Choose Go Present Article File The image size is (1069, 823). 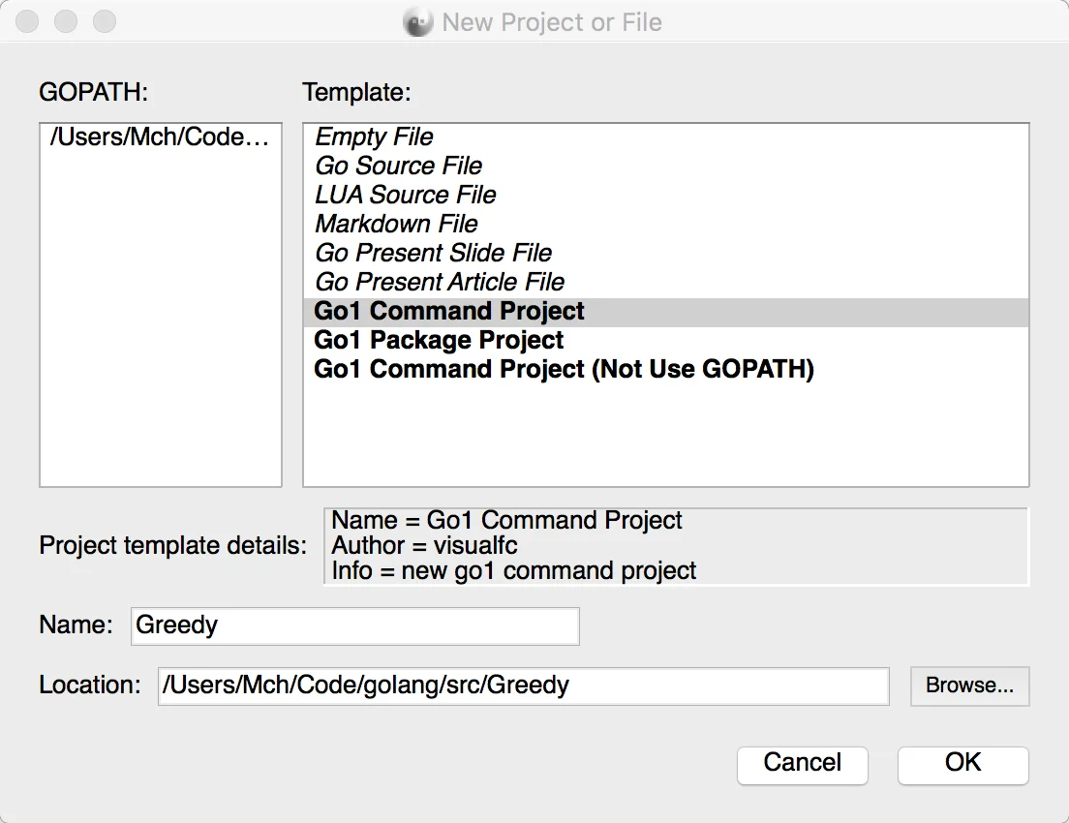[x=439, y=282]
